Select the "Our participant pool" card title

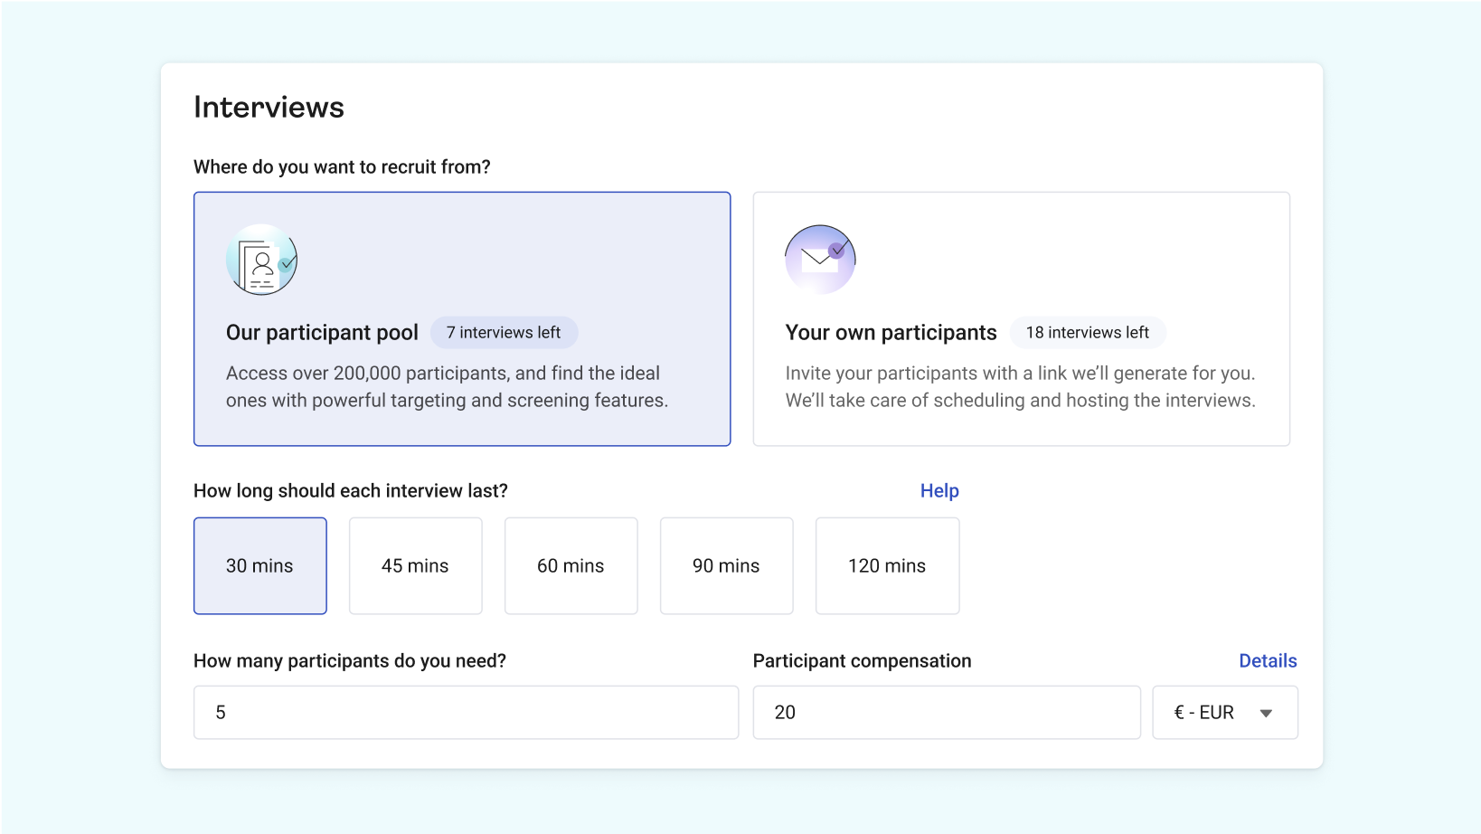point(322,333)
